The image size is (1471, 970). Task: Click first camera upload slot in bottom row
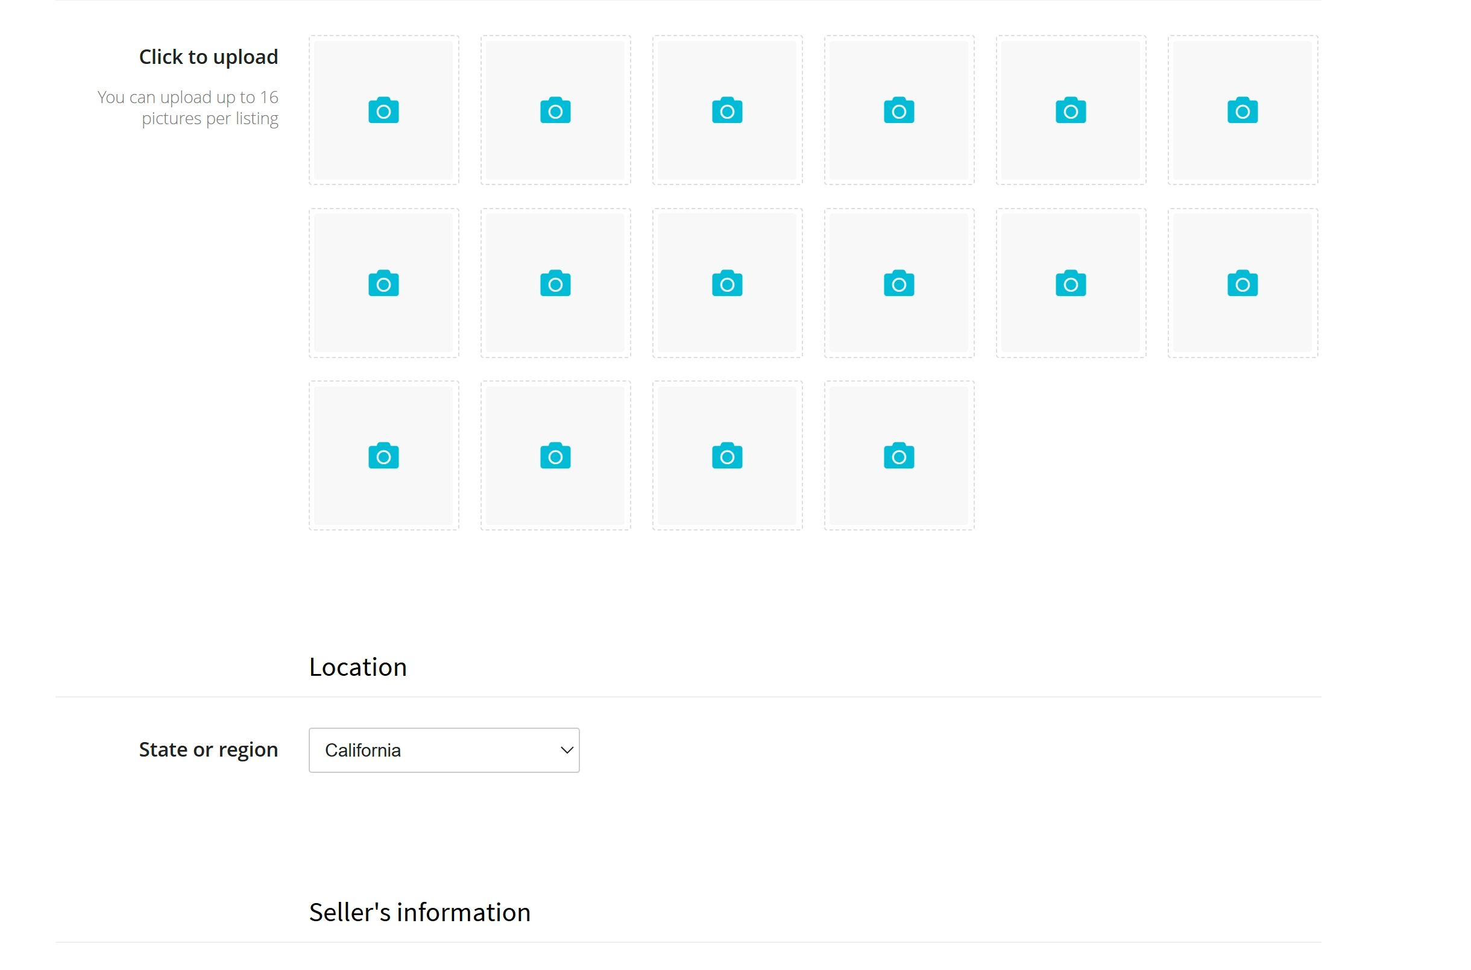[383, 456]
